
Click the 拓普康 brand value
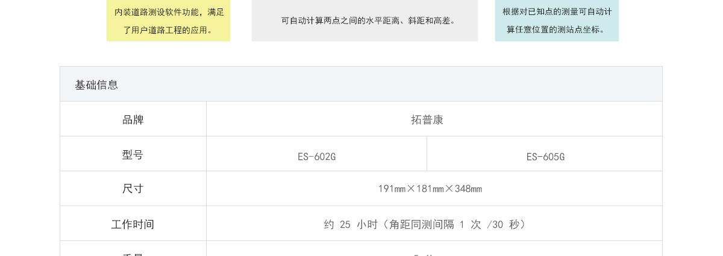pyautogui.click(x=427, y=120)
